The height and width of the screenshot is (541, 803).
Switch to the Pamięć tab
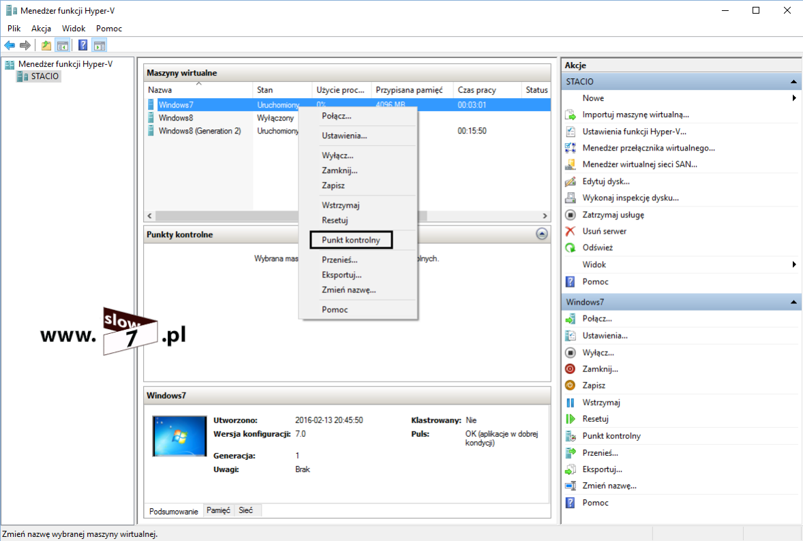pyautogui.click(x=218, y=510)
